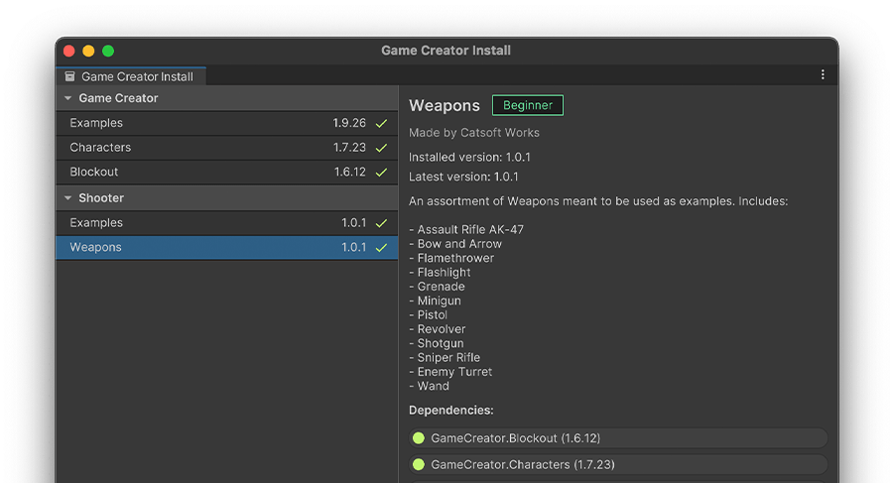Screen dimensions: 893x483
Task: Click version number 1.6.12 in Blockout row
Action: pyautogui.click(x=349, y=172)
